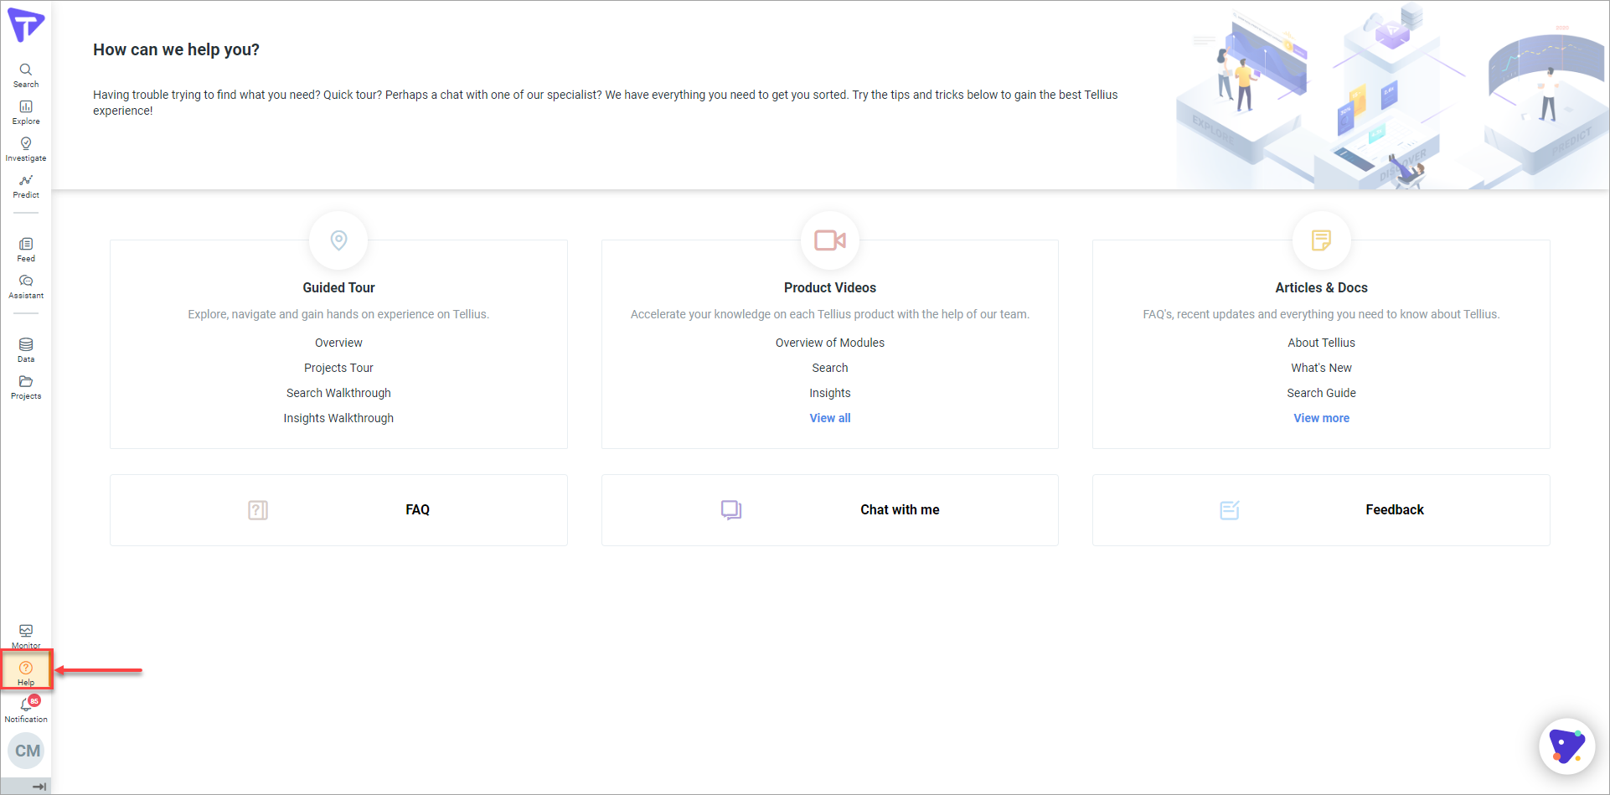Open Search Walkthrough tour
The width and height of the screenshot is (1610, 795).
[338, 393]
